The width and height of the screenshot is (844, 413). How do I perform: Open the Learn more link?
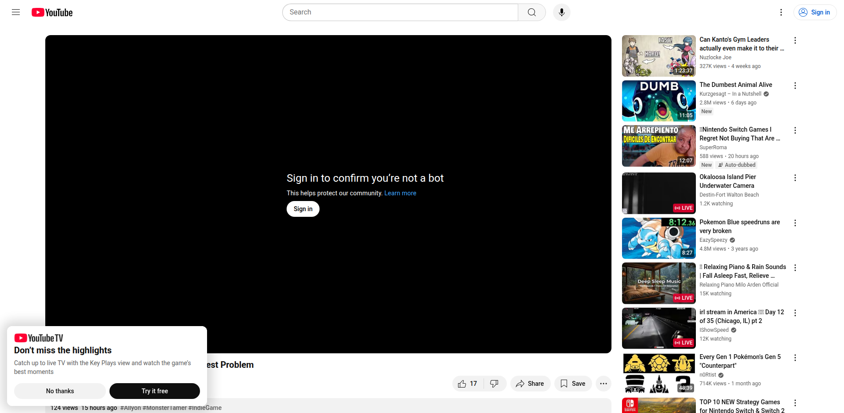coord(400,193)
